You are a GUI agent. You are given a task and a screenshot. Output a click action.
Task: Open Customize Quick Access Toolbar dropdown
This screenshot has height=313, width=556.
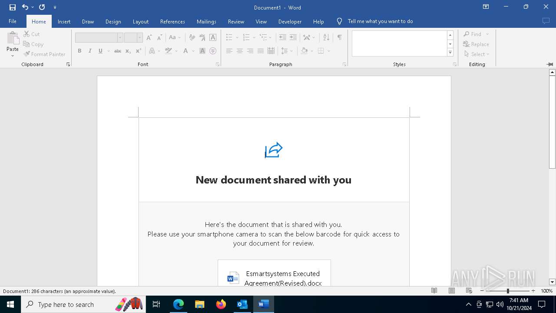tap(55, 7)
